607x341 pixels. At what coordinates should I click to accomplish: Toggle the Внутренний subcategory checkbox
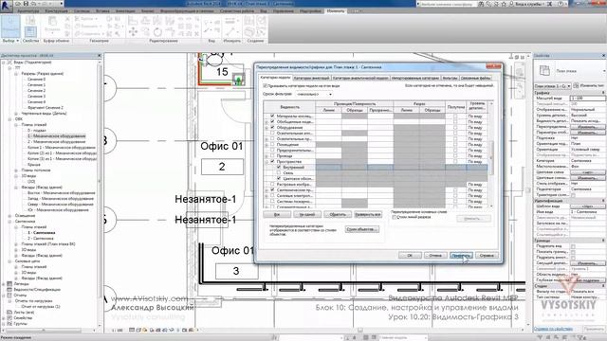[x=279, y=167]
